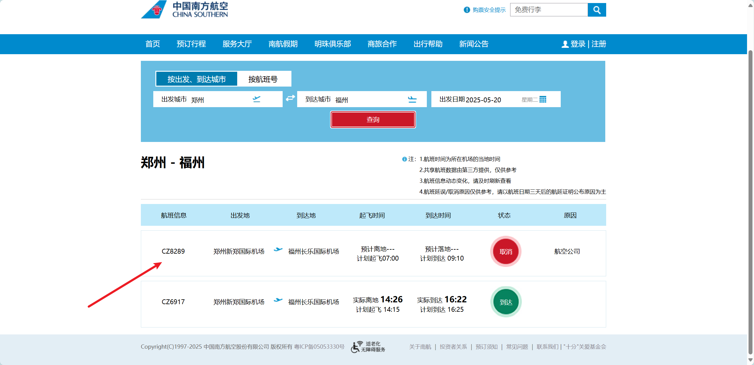Viewport: 754px width, 365px height.
Task: Open the 常见问题 footer link
Action: tap(517, 347)
